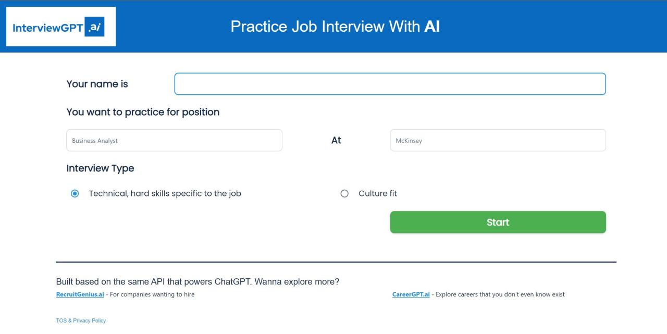The image size is (667, 334).
Task: Select the Technical hard skills radio button
Action: click(75, 194)
